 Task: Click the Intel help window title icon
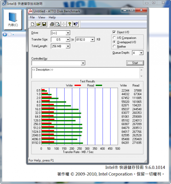(x=4, y=4)
